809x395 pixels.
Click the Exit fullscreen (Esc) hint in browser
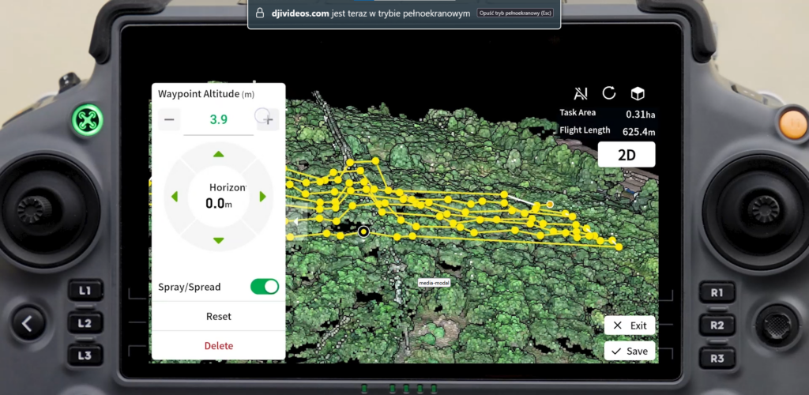[516, 13]
